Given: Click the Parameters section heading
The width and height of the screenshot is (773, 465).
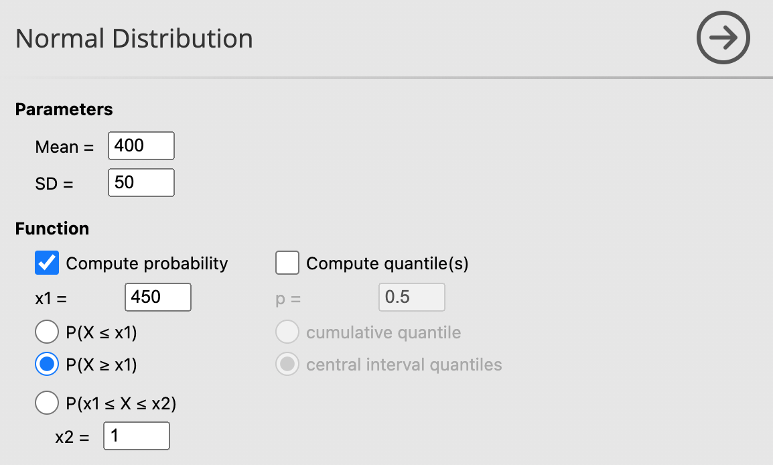Looking at the screenshot, I should tap(64, 109).
